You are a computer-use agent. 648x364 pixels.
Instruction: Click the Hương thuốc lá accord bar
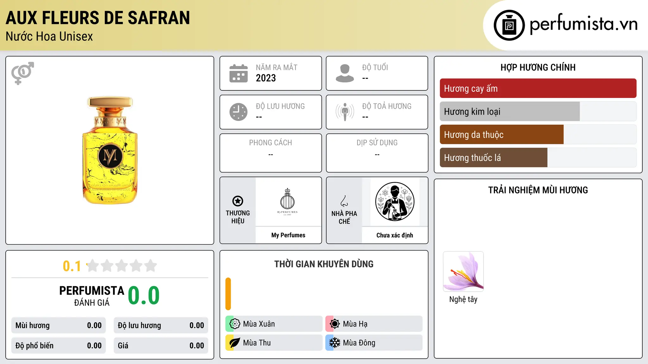(538, 158)
